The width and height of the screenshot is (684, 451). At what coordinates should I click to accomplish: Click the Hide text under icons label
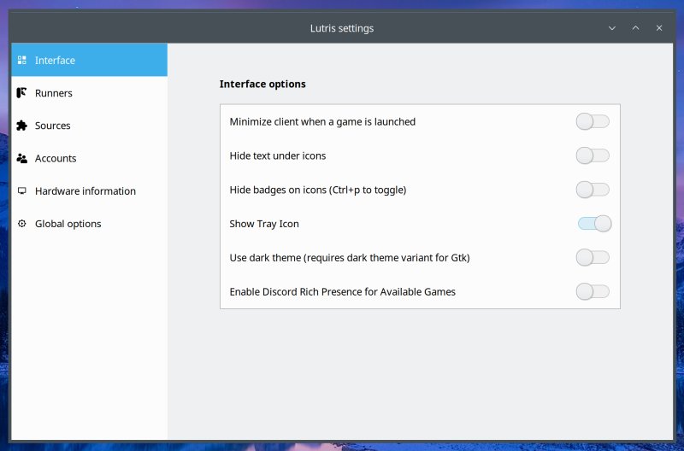pyautogui.click(x=277, y=155)
